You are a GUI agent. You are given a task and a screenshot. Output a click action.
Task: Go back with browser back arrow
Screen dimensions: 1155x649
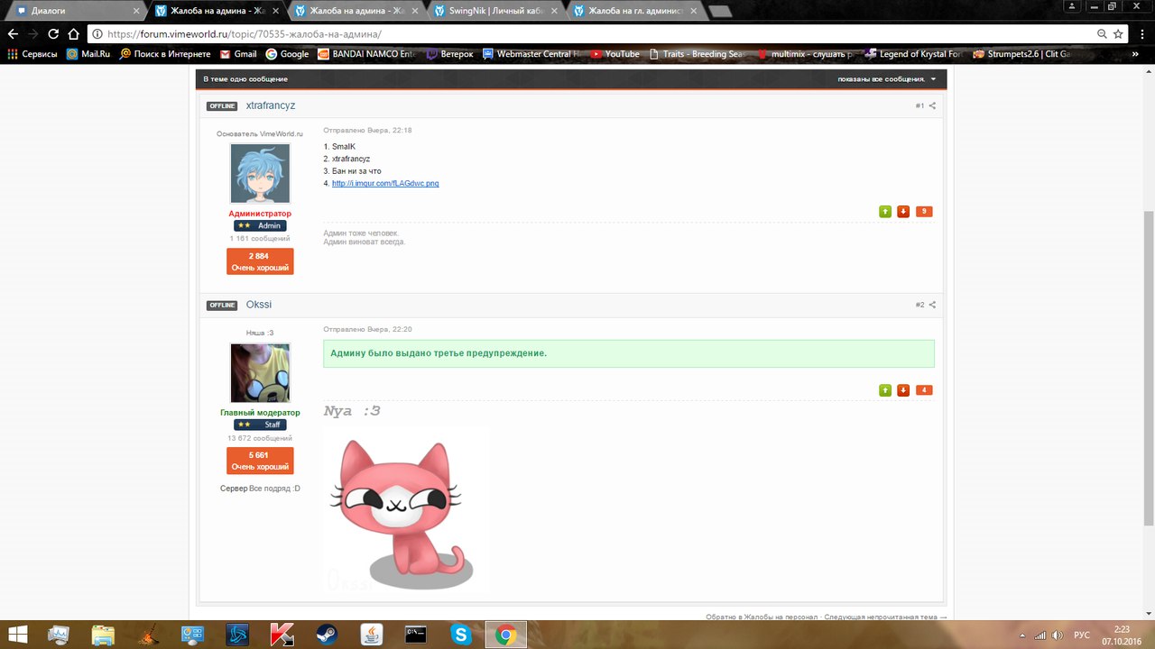coord(13,34)
